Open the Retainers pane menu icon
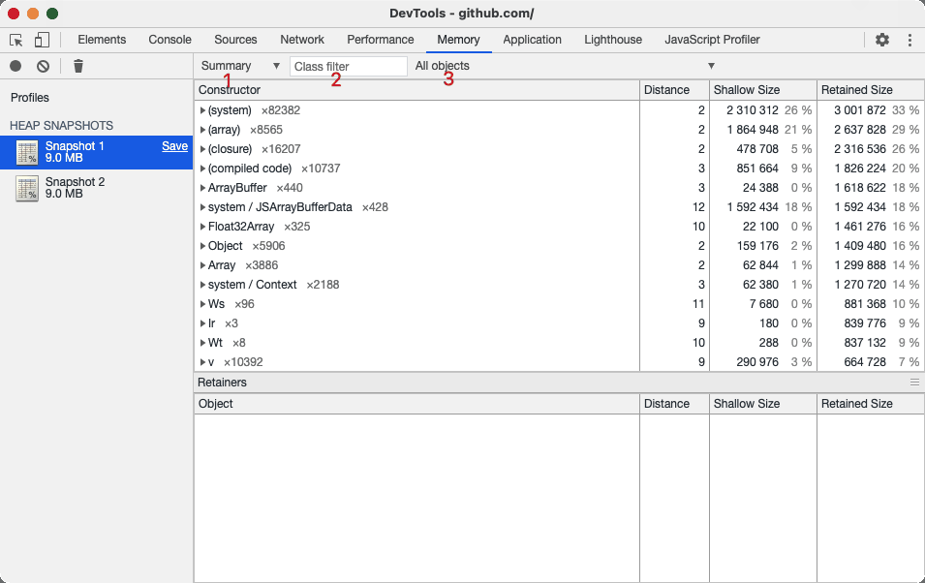The width and height of the screenshot is (925, 583). 915,383
